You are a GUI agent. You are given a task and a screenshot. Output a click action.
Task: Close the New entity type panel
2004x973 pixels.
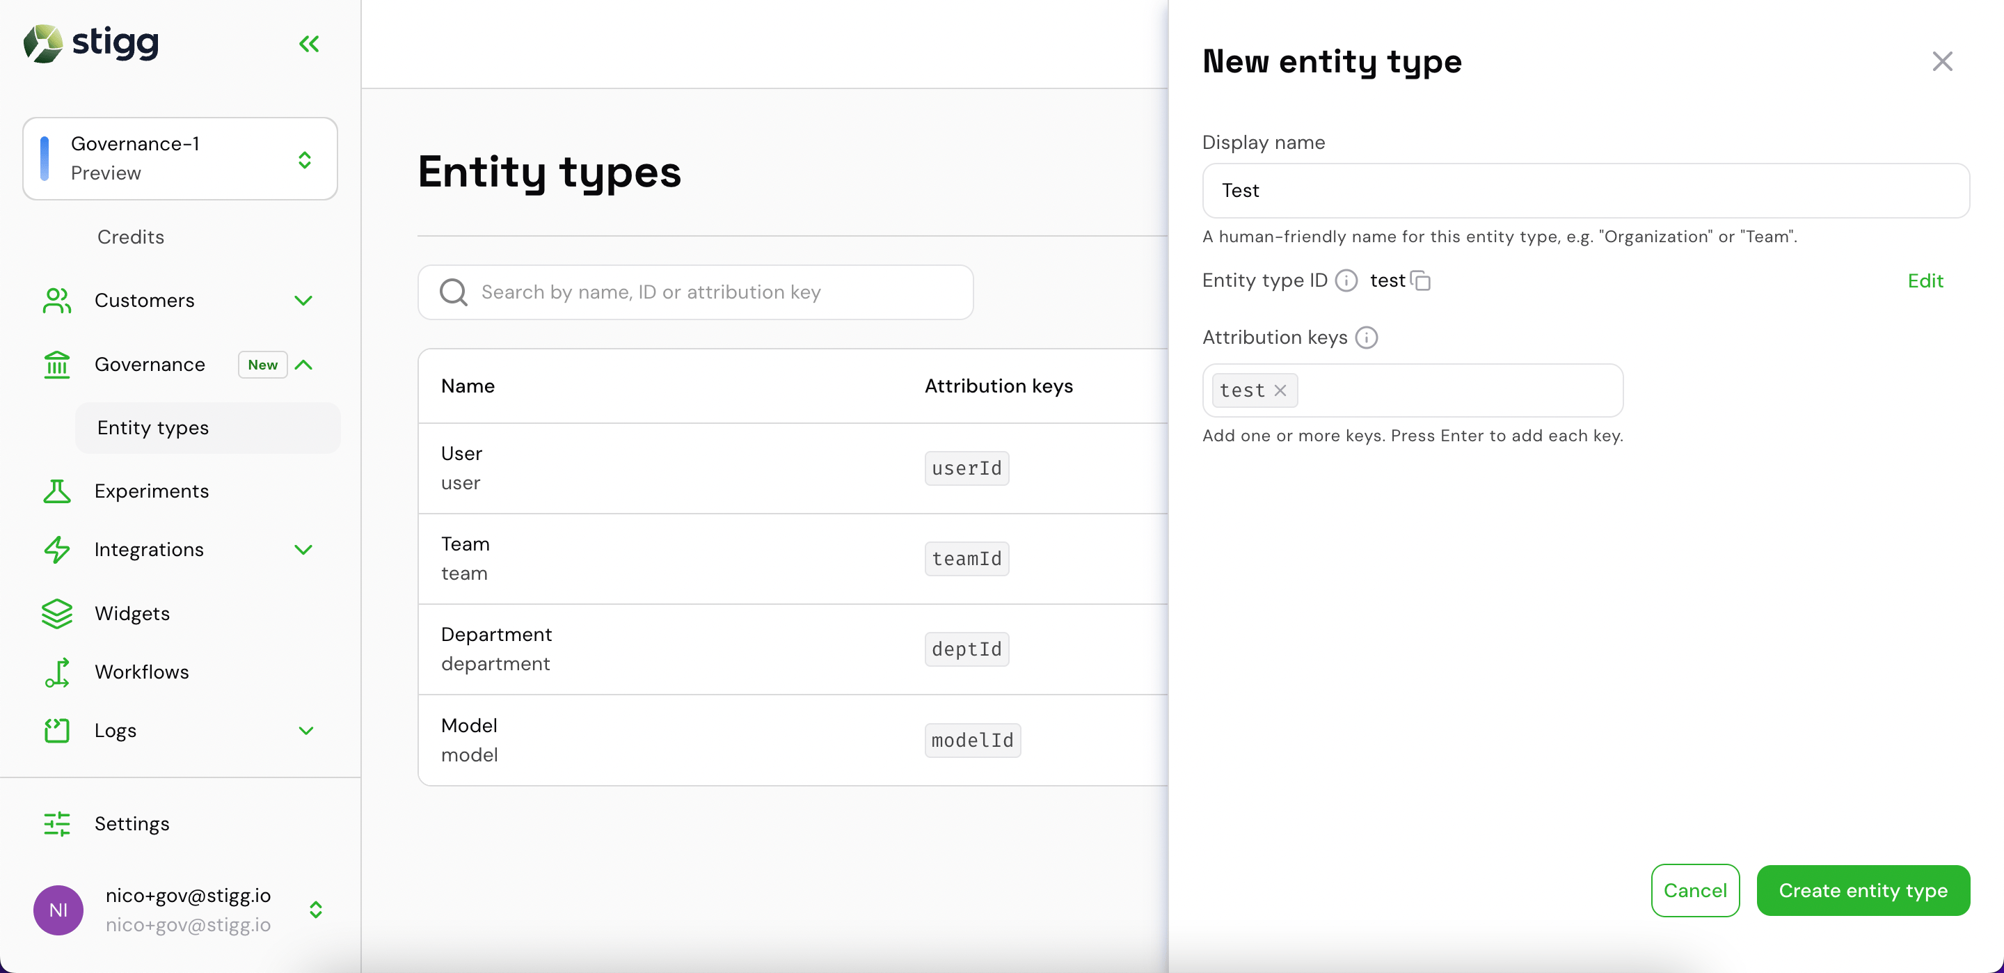click(x=1943, y=61)
